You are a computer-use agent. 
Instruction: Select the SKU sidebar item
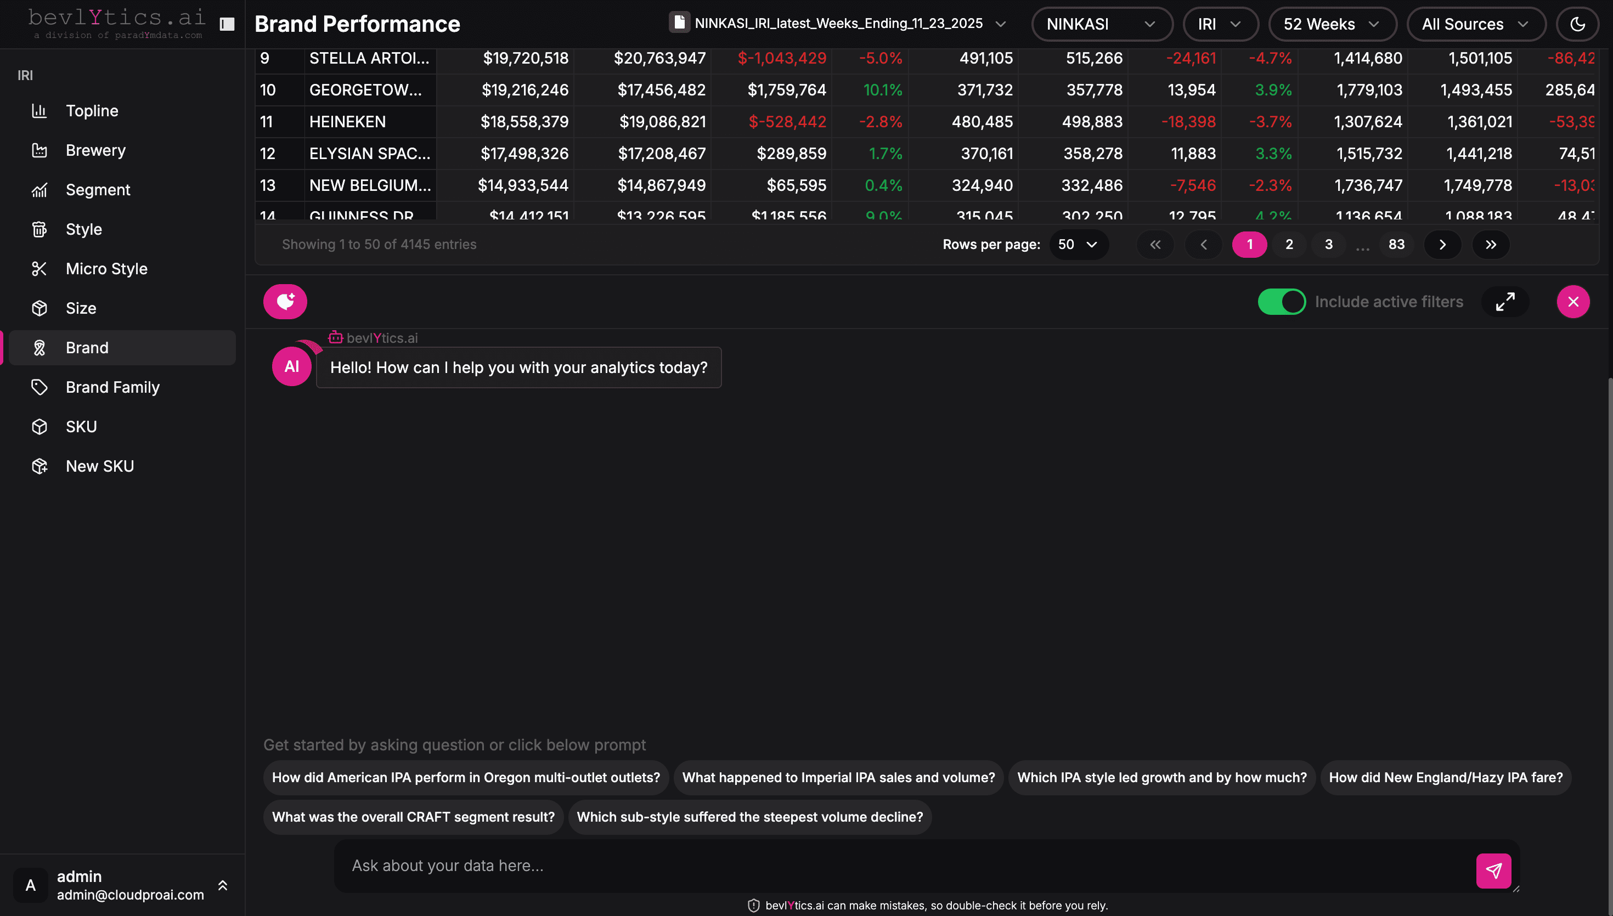click(81, 427)
